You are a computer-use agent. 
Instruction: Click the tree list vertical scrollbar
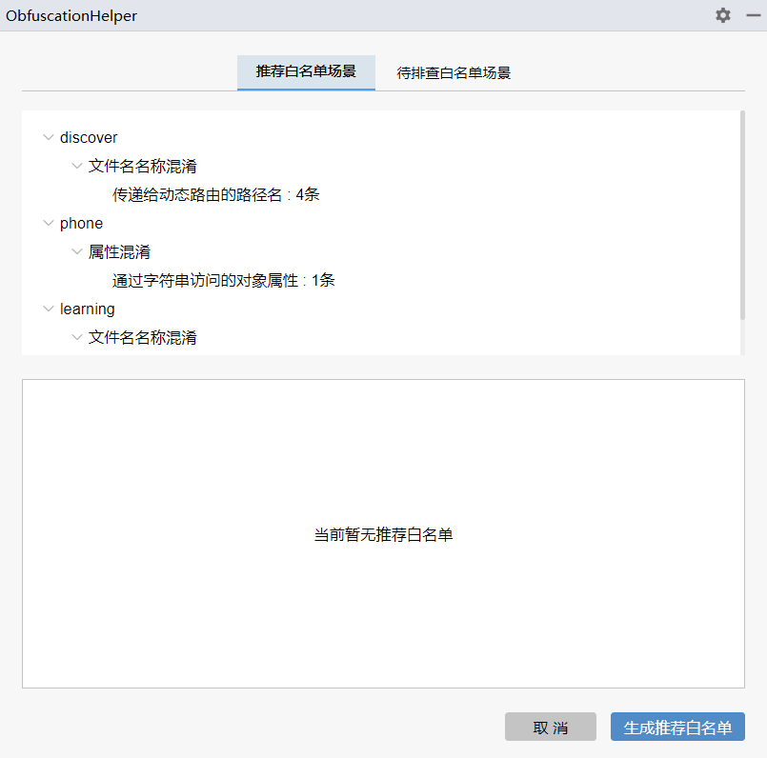(741, 214)
